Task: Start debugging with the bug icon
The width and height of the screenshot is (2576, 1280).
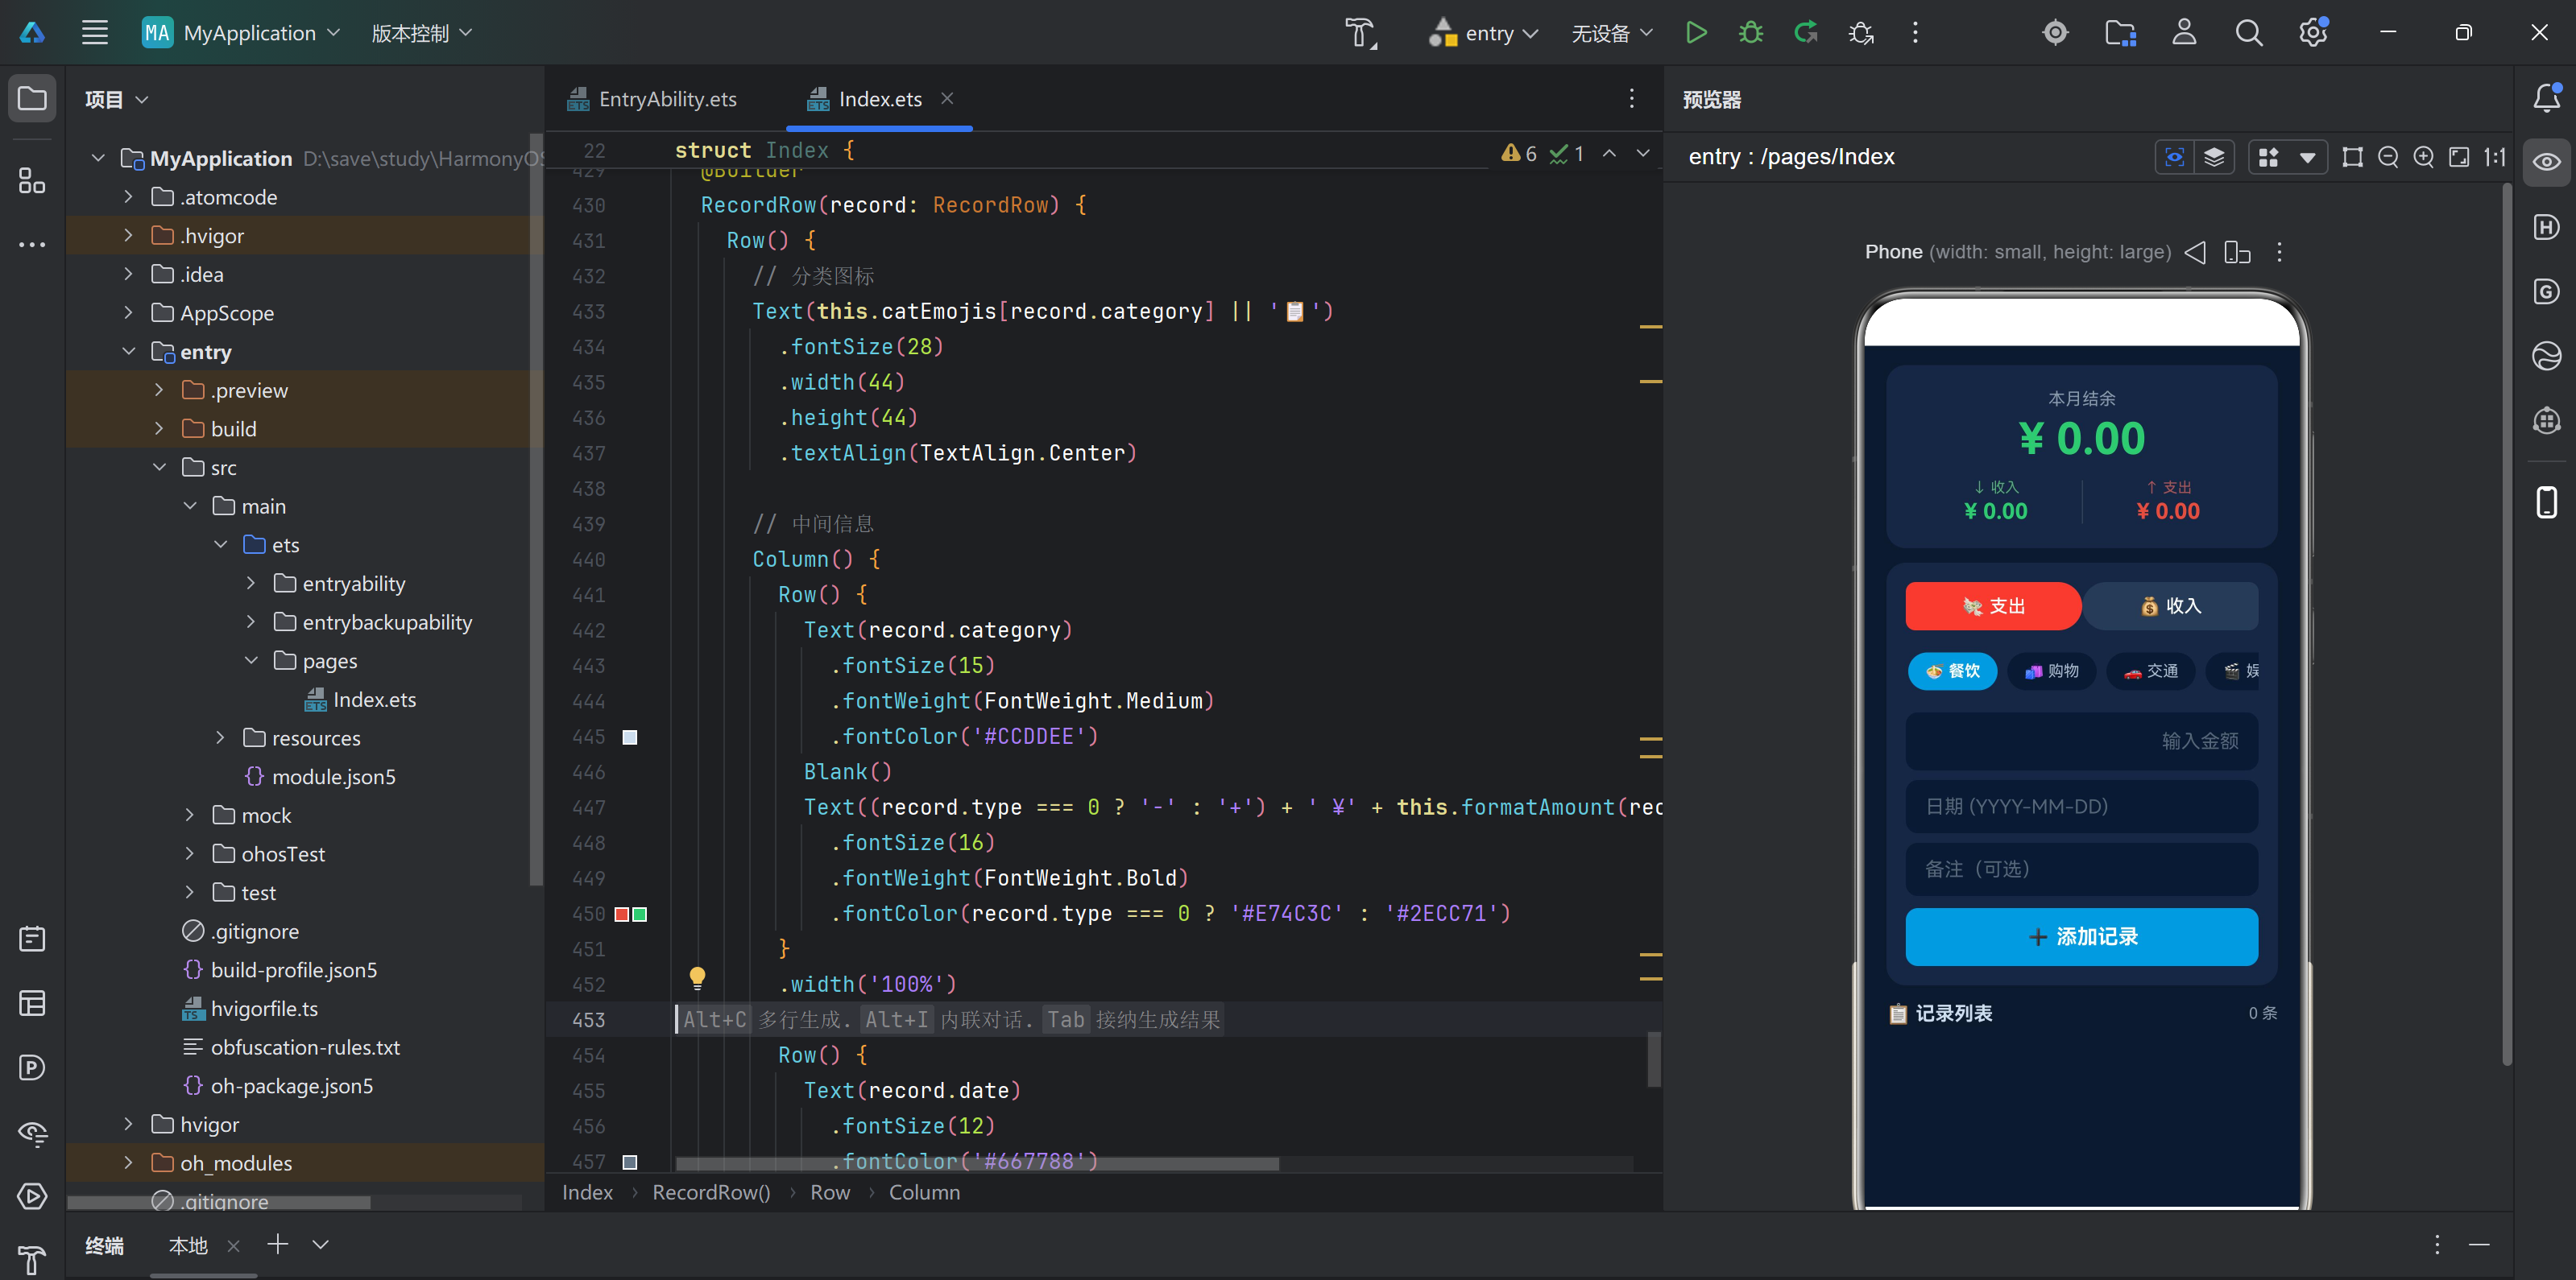Action: pyautogui.click(x=1751, y=33)
